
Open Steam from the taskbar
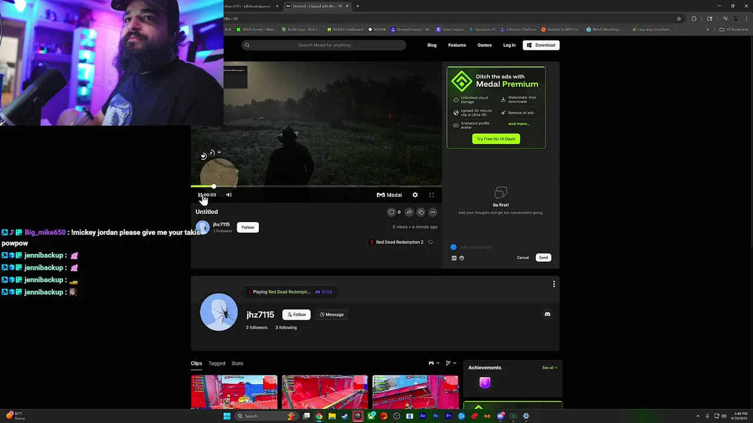pos(345,416)
